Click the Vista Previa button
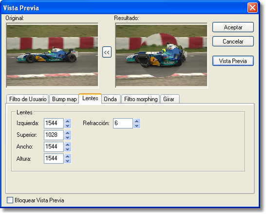Image resolution: width=266 pixels, height=214 pixels. click(233, 61)
